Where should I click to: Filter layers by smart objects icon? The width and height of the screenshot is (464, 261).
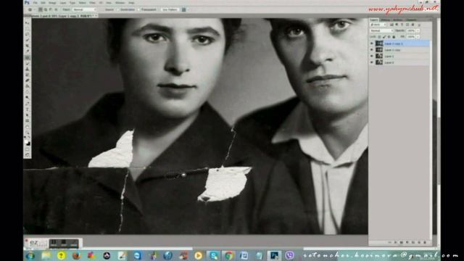point(413,25)
